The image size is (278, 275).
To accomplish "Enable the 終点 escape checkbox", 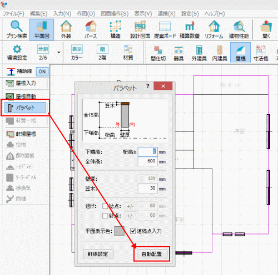I will [105, 216].
